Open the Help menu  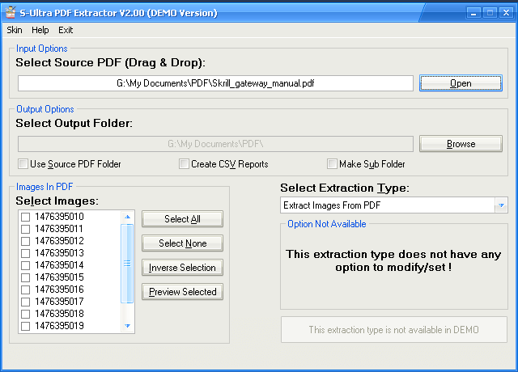tap(40, 30)
